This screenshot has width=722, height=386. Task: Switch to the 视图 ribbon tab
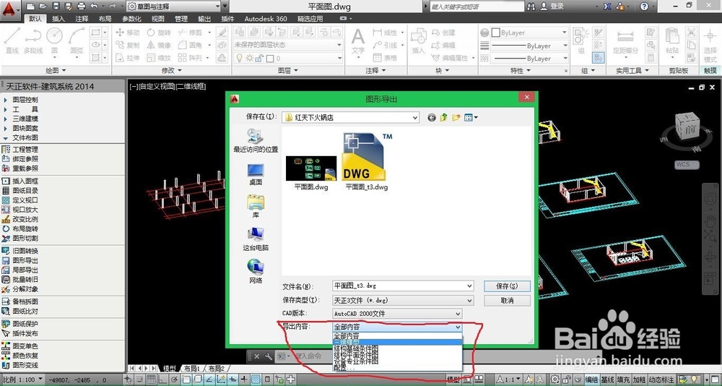click(x=158, y=19)
